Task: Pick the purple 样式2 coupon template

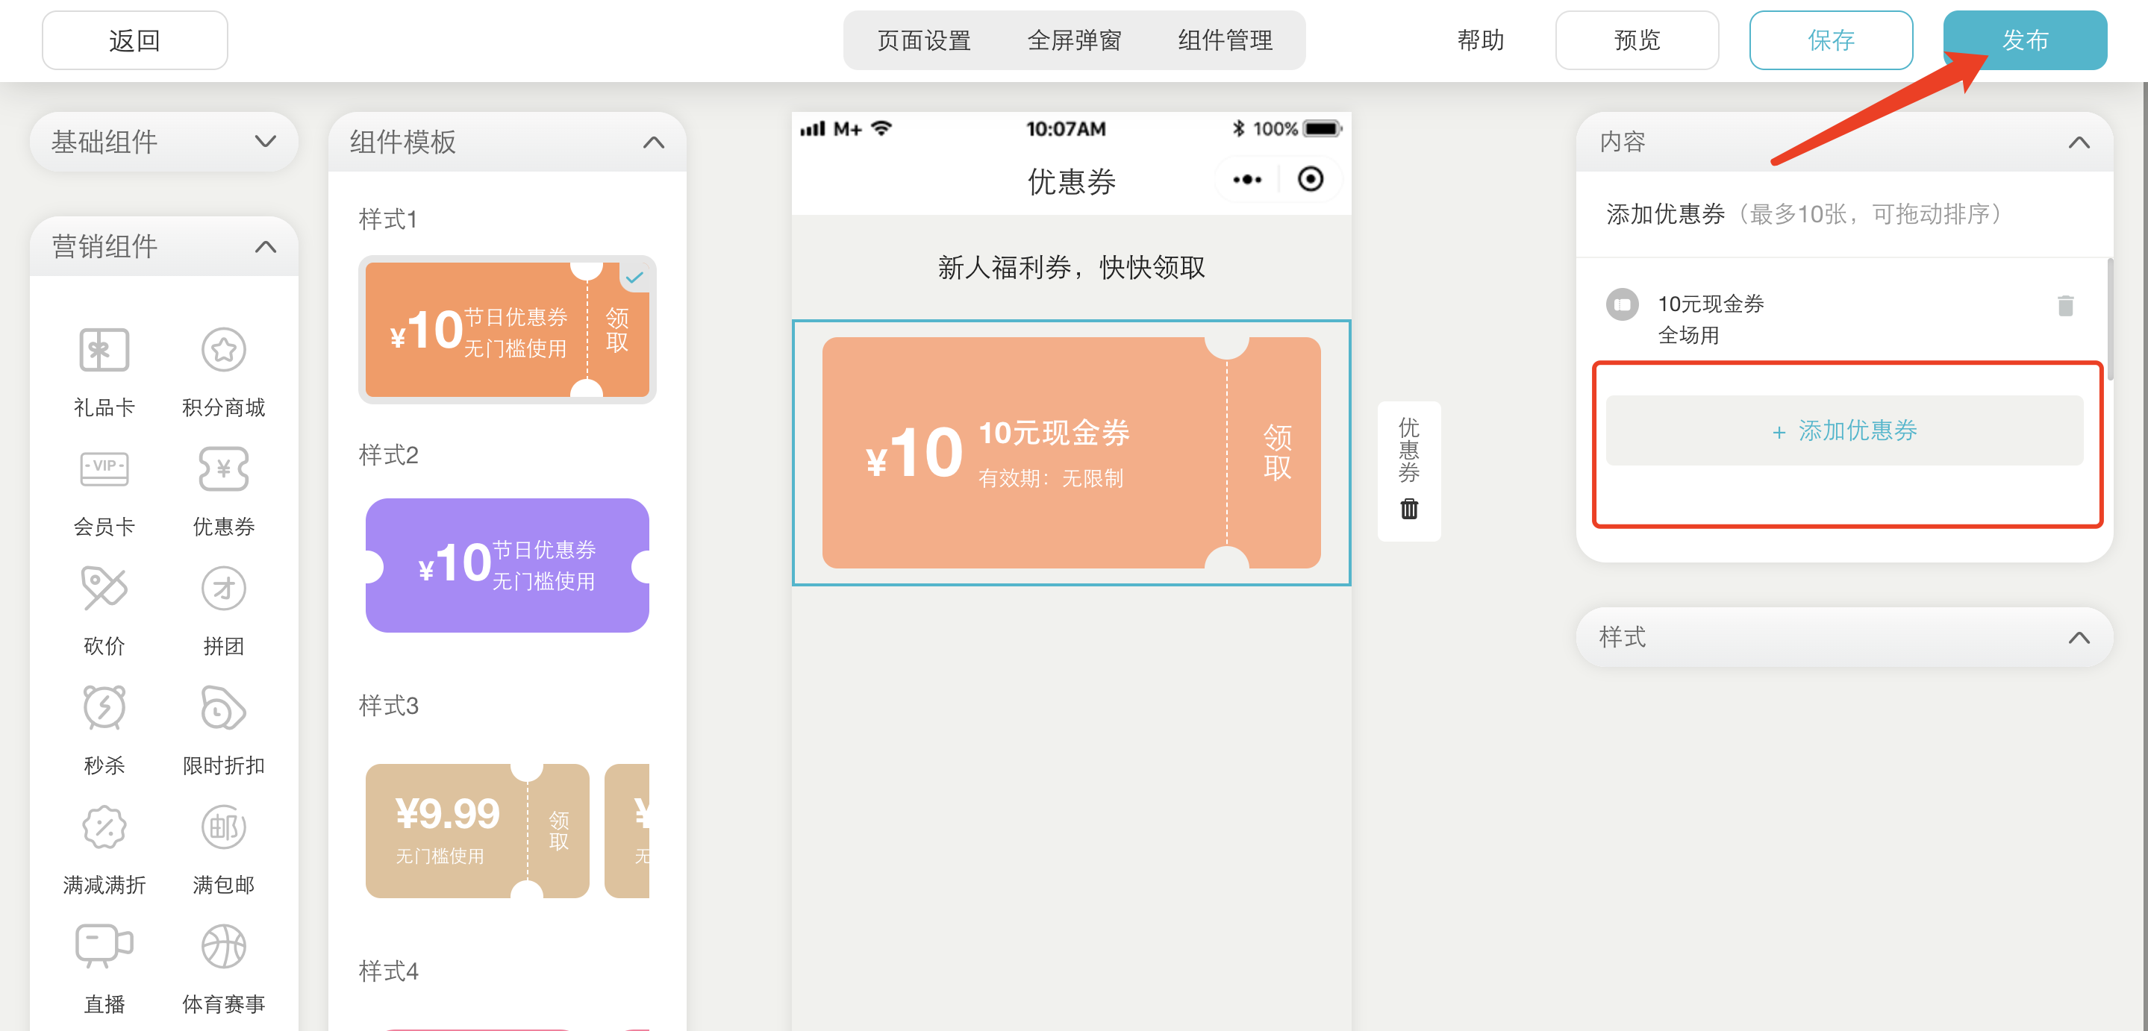Action: click(507, 565)
